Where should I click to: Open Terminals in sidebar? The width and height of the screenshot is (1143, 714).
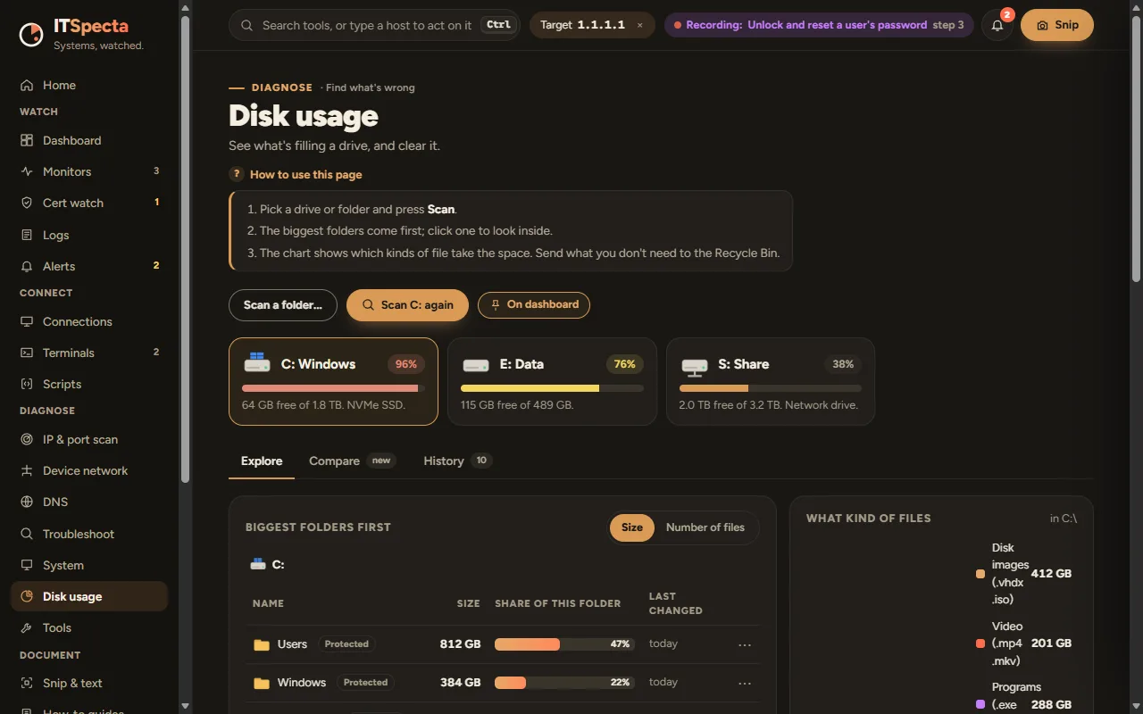coord(89,353)
